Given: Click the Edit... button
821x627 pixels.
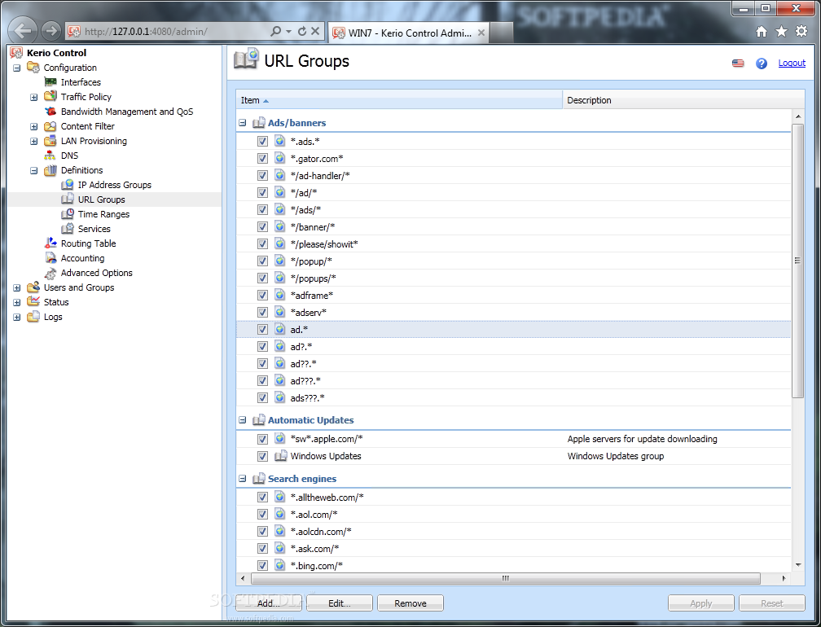Looking at the screenshot, I should 340,603.
